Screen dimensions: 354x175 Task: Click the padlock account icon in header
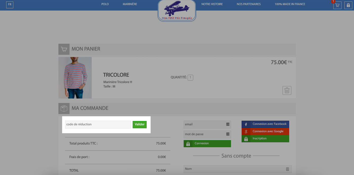point(348,5)
